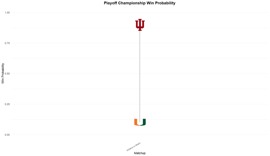Click the green half of Miami logo
Image resolution: width=270 pixels, height=156 pixels.
pyautogui.click(x=143, y=122)
